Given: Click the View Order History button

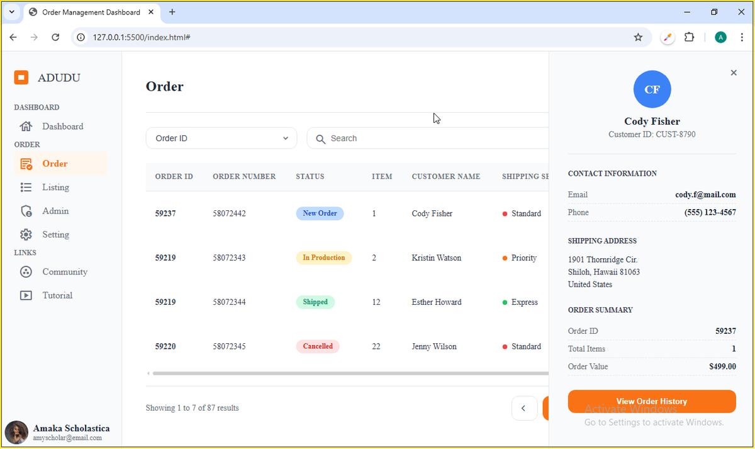Looking at the screenshot, I should (652, 401).
